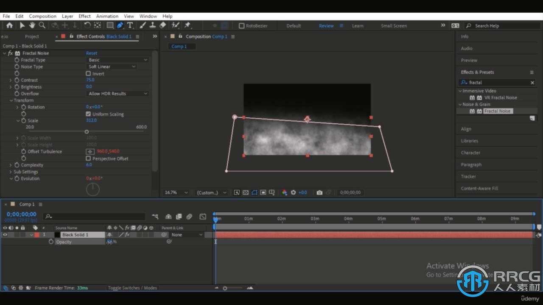Expand the Contrast property

(x=11, y=80)
